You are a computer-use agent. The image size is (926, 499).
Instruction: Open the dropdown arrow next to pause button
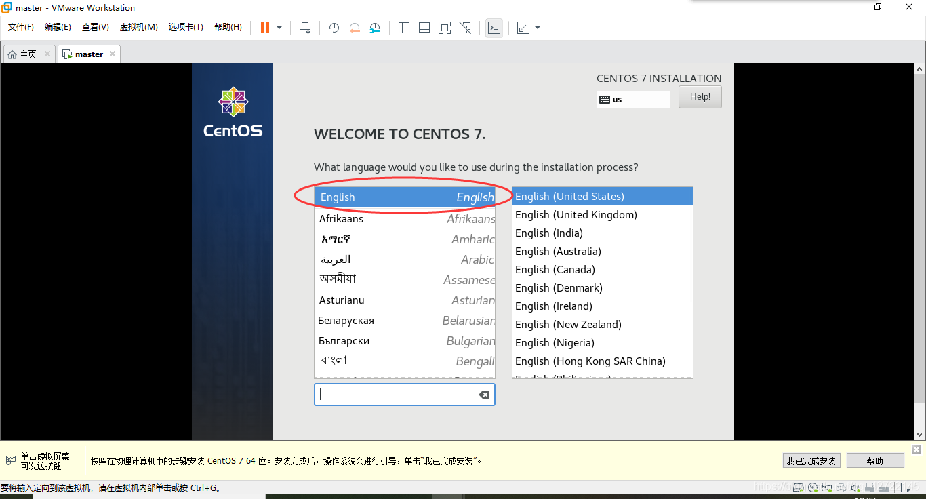pos(279,28)
